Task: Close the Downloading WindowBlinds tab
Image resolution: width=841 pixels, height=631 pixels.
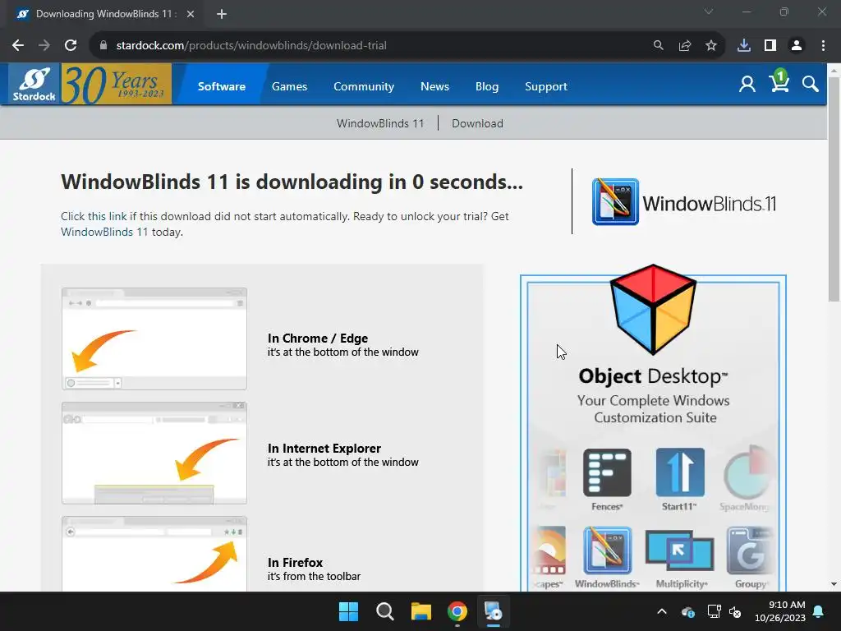Action: (x=191, y=15)
